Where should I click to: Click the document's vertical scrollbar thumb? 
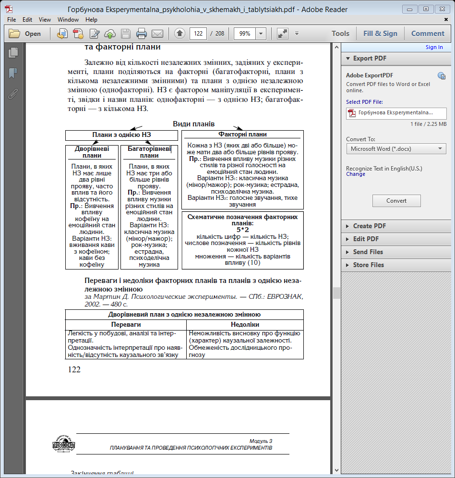(x=336, y=293)
